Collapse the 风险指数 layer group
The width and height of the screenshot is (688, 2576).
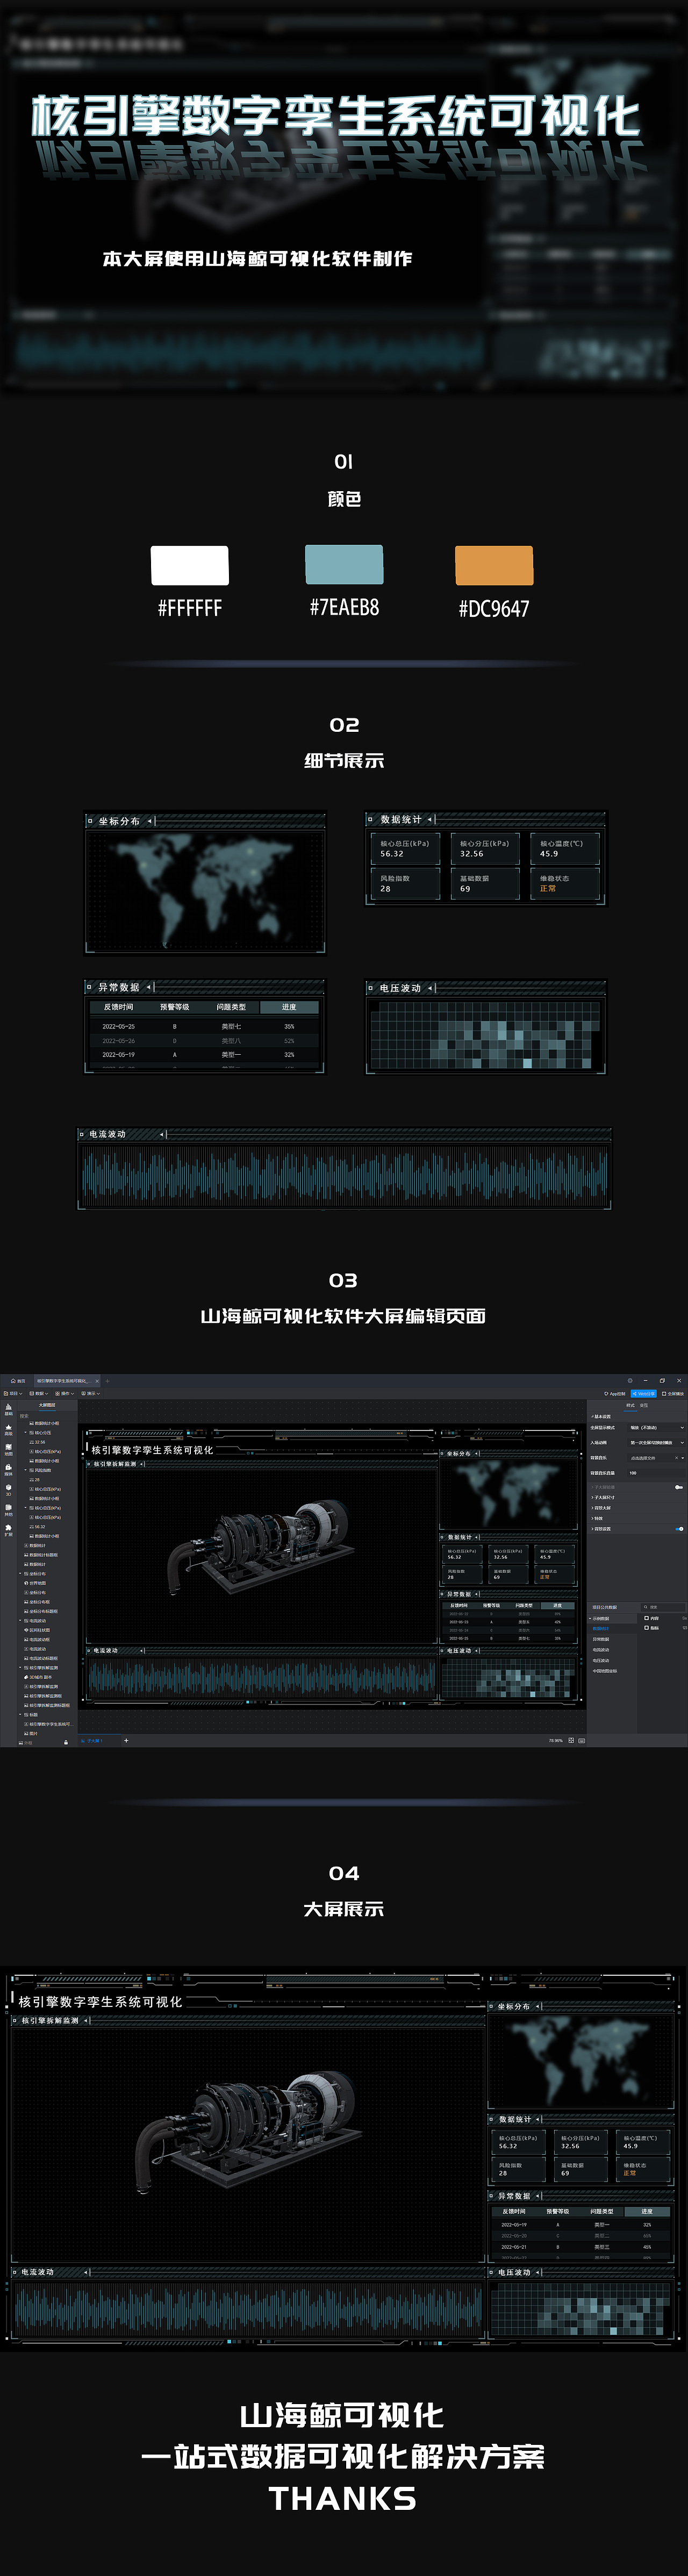[x=26, y=1470]
